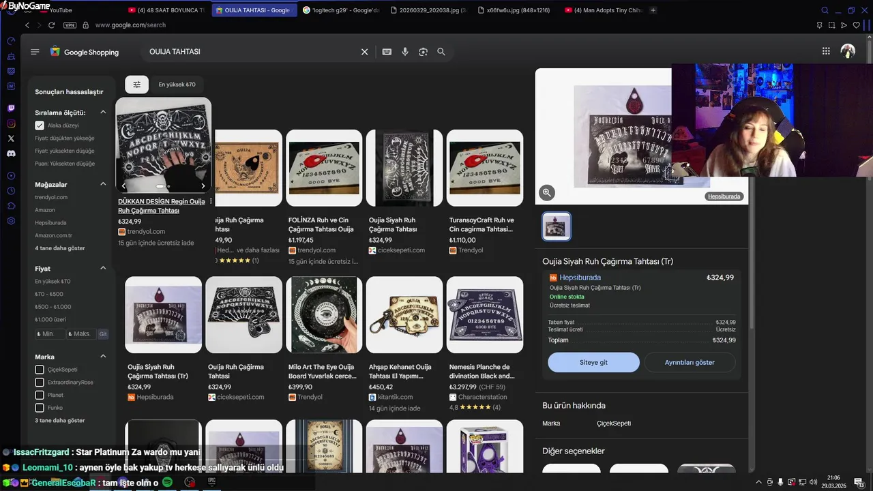Image resolution: width=873 pixels, height=491 pixels.
Task: Zoom the product image with the magnifier button
Action: click(546, 193)
